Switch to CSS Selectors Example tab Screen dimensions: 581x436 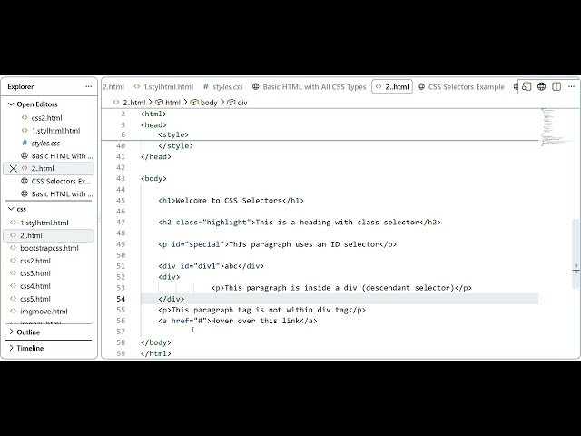(x=461, y=87)
